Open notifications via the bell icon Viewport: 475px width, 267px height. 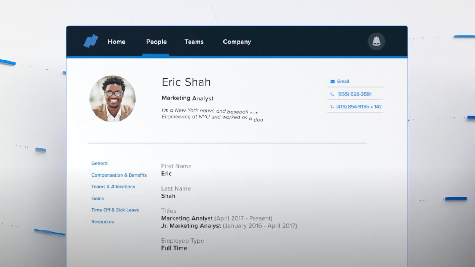point(376,41)
